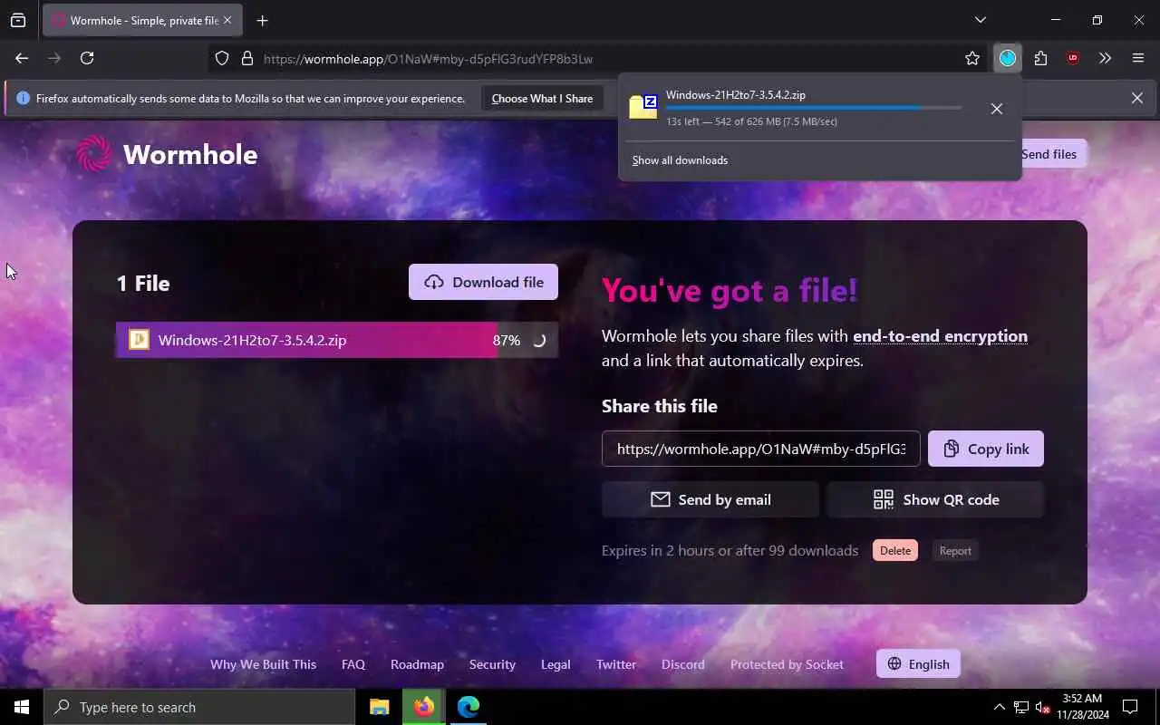Image resolution: width=1160 pixels, height=725 pixels.
Task: Close the Wormhole browser tab
Action: tap(227, 20)
